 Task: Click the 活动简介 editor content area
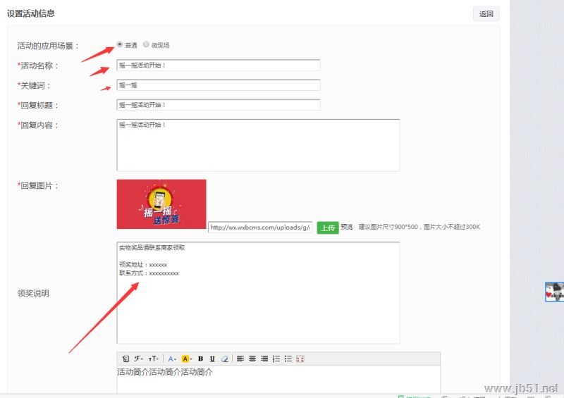[x=278, y=380]
